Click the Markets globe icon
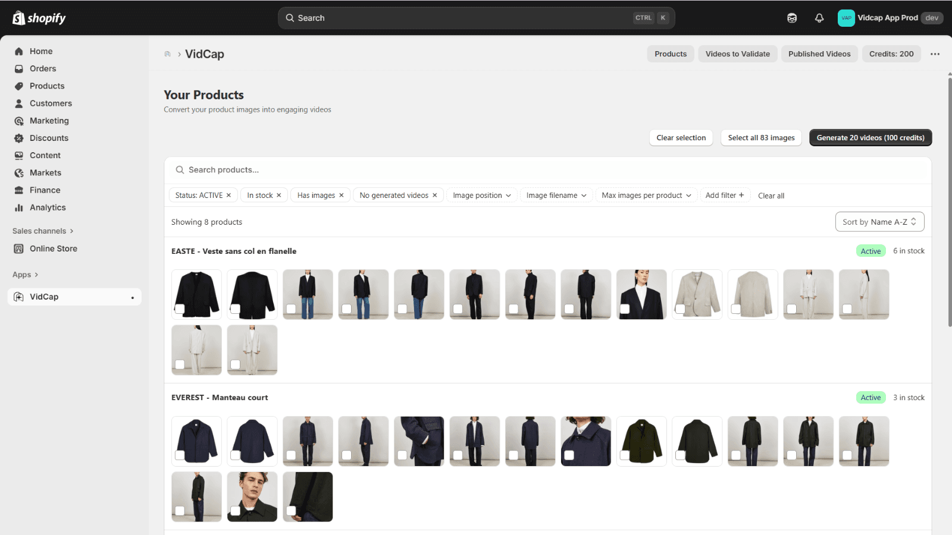952x535 pixels. pyautogui.click(x=19, y=172)
